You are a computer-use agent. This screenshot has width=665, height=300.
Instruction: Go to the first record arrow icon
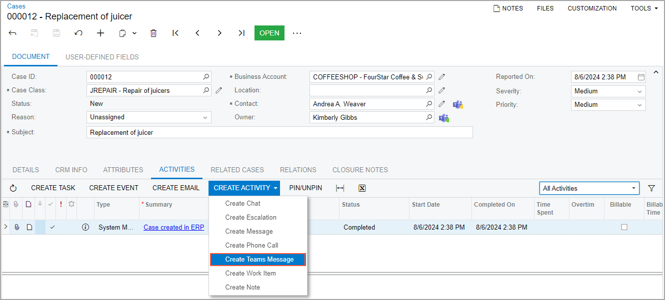(x=175, y=33)
